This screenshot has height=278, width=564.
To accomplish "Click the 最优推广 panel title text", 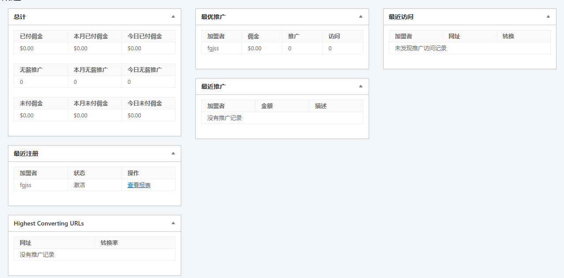I will point(213,17).
